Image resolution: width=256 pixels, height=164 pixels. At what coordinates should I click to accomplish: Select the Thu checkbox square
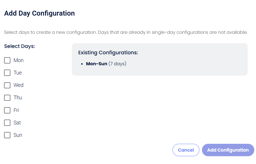click(x=7, y=98)
